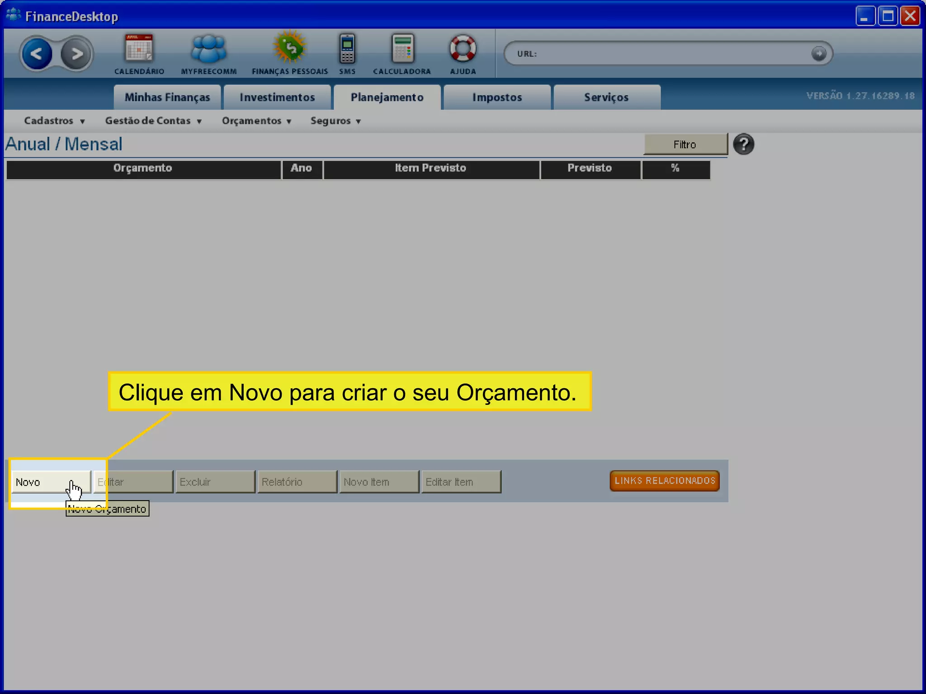Go to the Impostos tab

coord(497,98)
